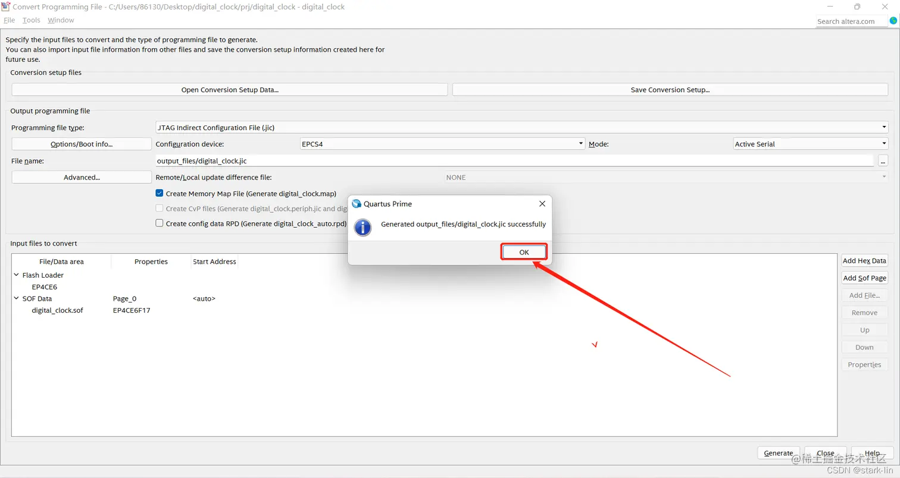Open the Configuration device EPCS4 dropdown
The width and height of the screenshot is (900, 478).
click(443, 144)
